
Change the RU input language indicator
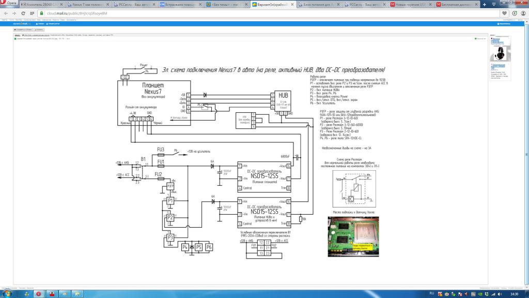(431, 293)
